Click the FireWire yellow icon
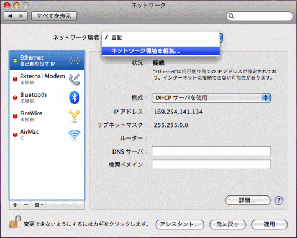The height and width of the screenshot is (238, 297). [x=74, y=116]
